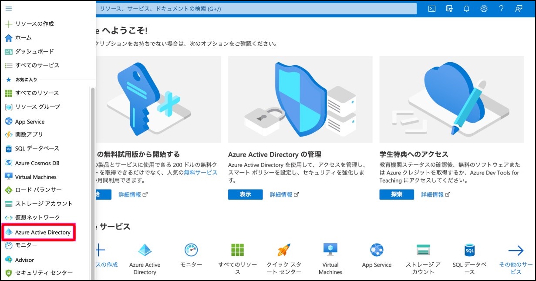Open the Azure Active Directory services tile

coord(145,259)
